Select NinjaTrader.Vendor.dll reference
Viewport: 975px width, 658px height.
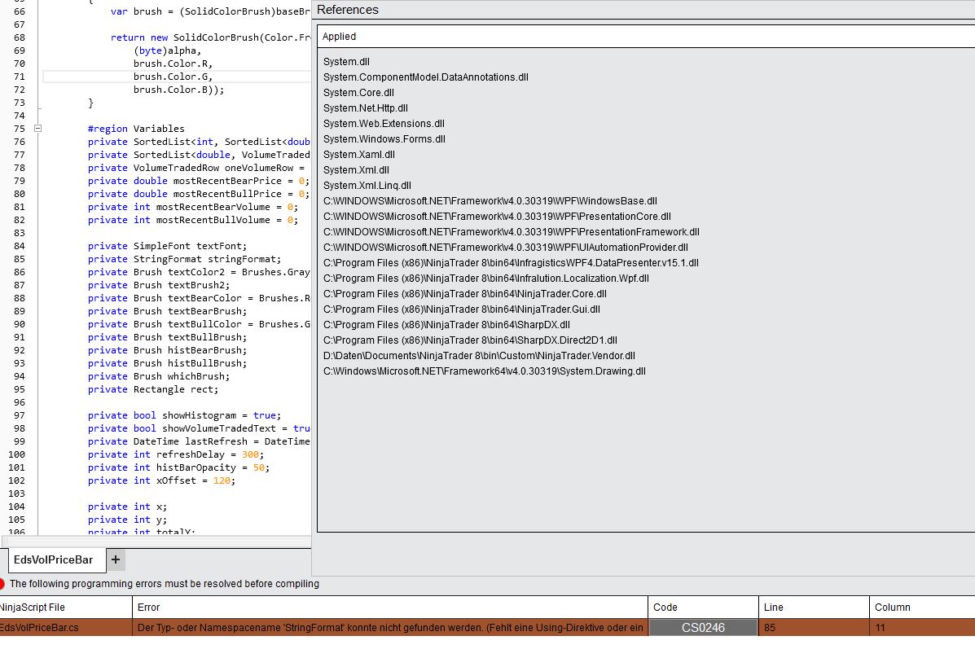[479, 356]
